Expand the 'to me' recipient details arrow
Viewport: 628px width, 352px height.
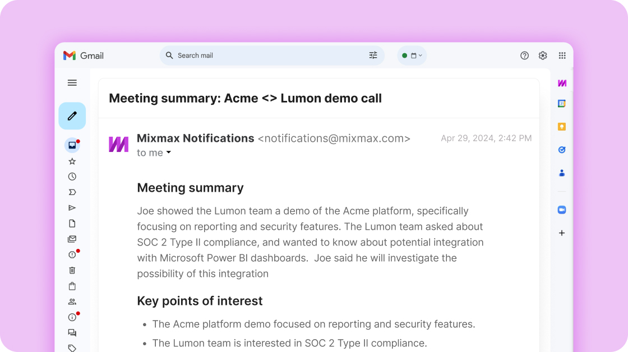click(x=168, y=153)
